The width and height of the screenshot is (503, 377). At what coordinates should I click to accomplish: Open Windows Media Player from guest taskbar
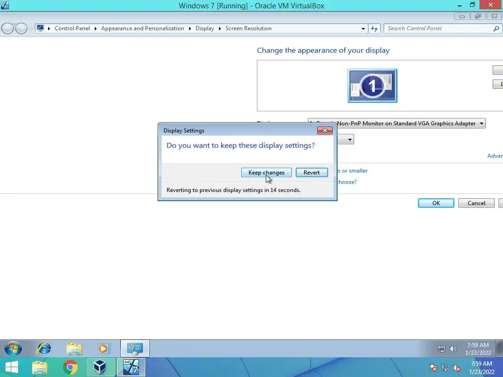pyautogui.click(x=104, y=349)
